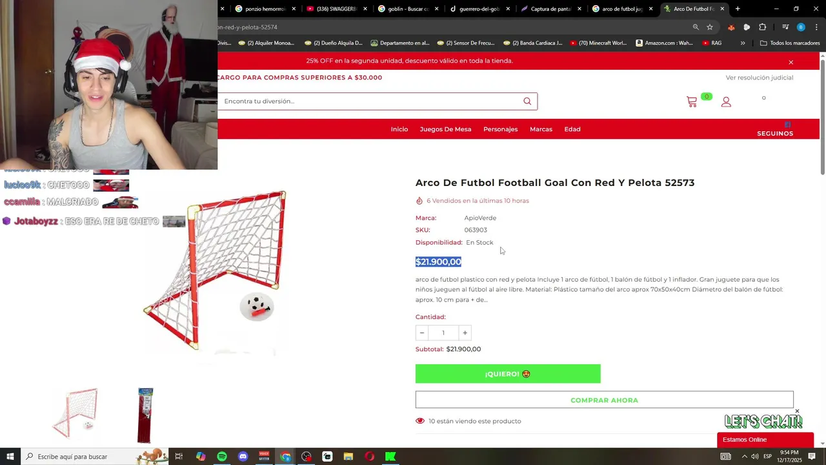Screen dimensions: 826x465
Task: Click the COMPRAR AHORA button
Action: [605, 400]
